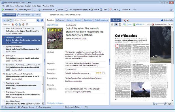Switch to the Tasks & locations tab
The height and width of the screenshot is (112, 175).
tap(101, 20)
